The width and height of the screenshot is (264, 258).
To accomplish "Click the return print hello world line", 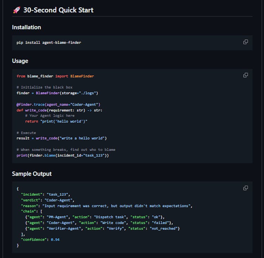I will click(56, 121).
